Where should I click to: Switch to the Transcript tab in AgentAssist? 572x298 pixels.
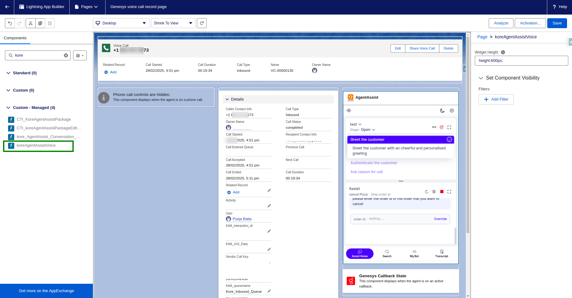[x=441, y=253]
